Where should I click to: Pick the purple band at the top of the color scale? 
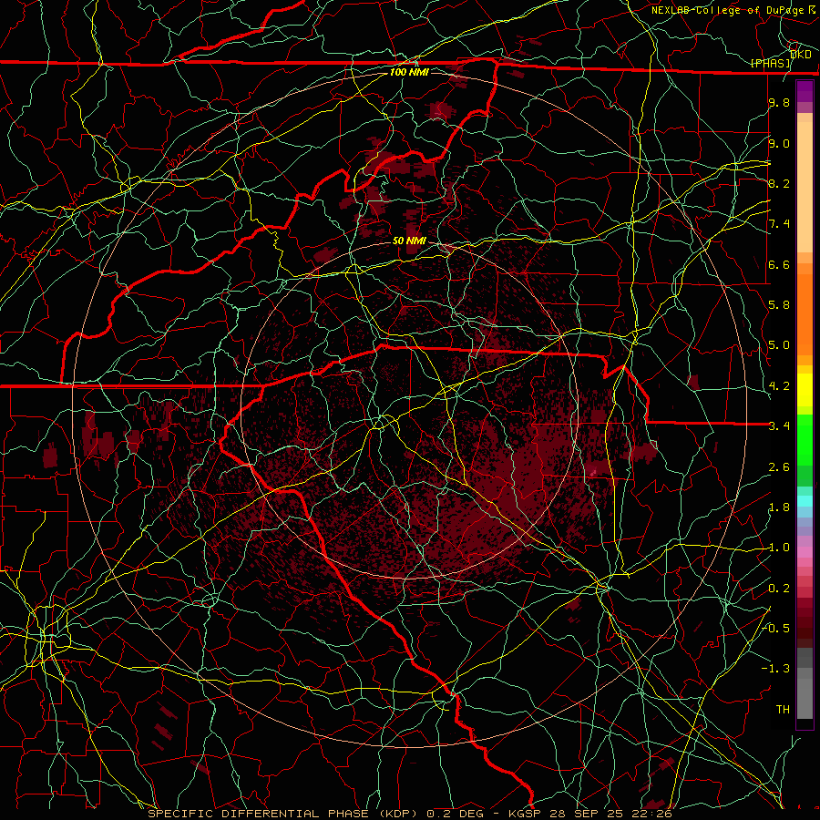point(805,91)
